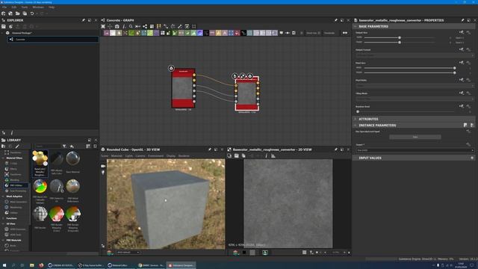This screenshot has width=478, height=269.
Task: Click the camera icon in 3D view sidebar
Action: point(103,166)
